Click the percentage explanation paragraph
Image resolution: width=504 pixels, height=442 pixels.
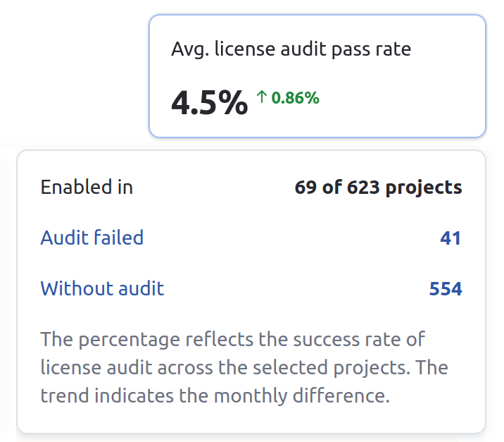click(244, 367)
